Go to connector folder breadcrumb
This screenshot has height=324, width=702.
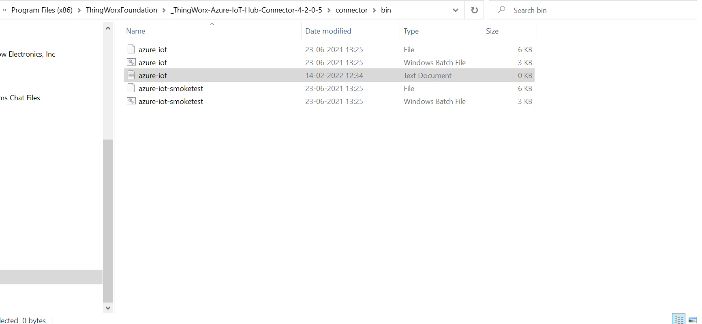tap(351, 10)
